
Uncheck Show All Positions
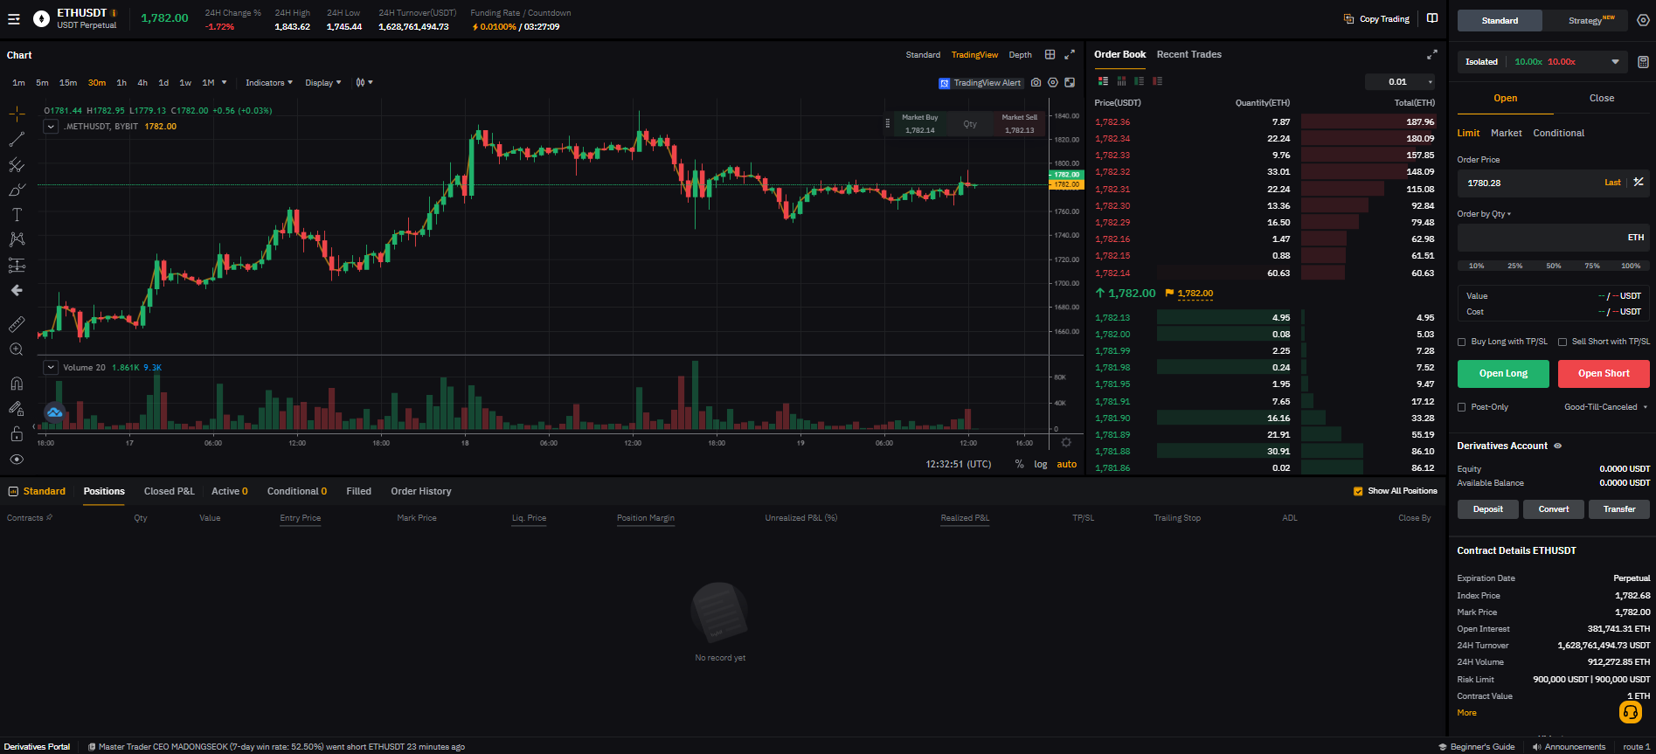(1358, 491)
